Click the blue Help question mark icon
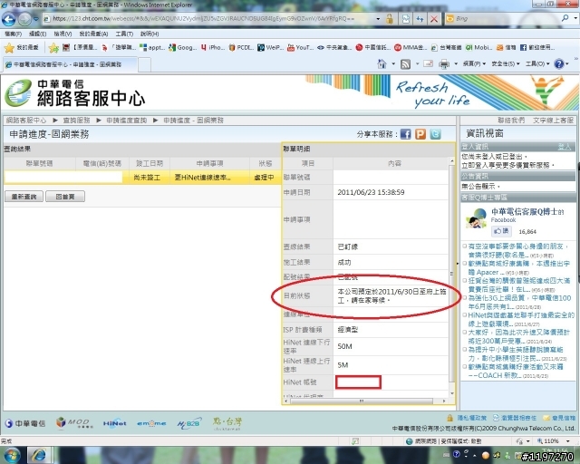Screen dimensions: 580x464 [x=559, y=63]
